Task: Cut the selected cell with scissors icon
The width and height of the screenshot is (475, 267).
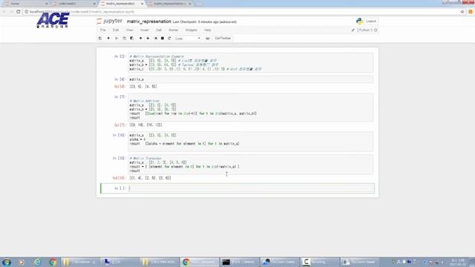Action: [x=117, y=39]
